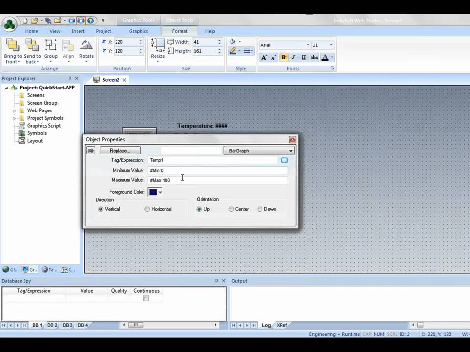Click the line color pencil icon
Screen dimensions: 470x352
pyautogui.click(x=233, y=51)
